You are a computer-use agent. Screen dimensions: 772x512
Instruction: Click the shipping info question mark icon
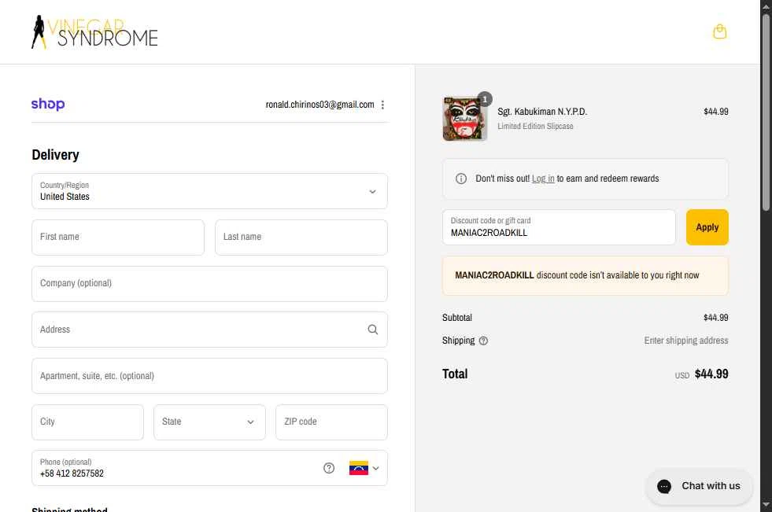click(x=483, y=341)
